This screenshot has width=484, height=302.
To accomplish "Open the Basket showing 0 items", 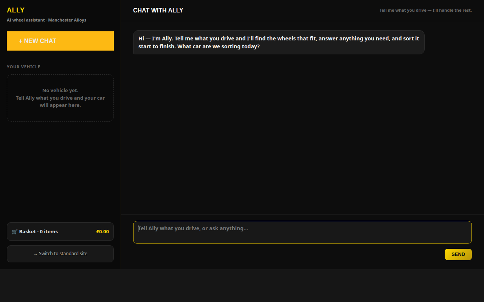I will pyautogui.click(x=60, y=231).
